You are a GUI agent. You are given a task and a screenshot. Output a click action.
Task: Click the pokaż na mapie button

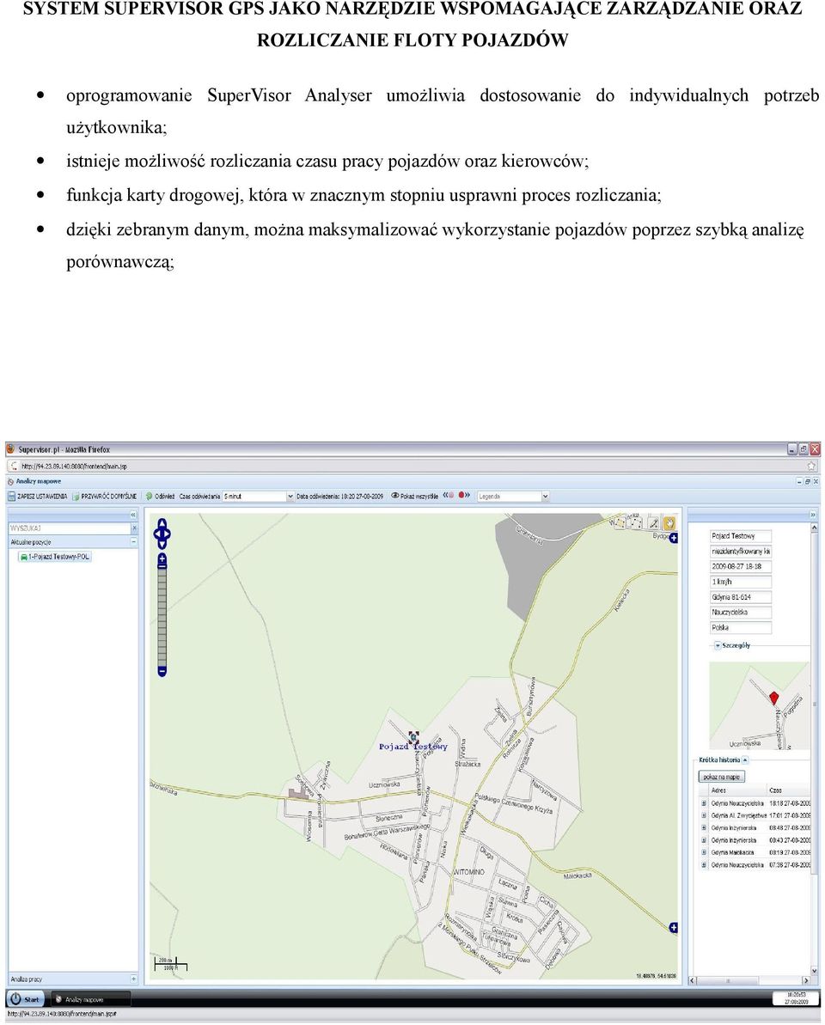722,777
